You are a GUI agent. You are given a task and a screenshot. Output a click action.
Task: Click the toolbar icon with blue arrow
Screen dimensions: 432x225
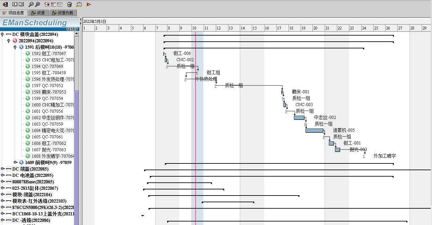(x=47, y=4)
